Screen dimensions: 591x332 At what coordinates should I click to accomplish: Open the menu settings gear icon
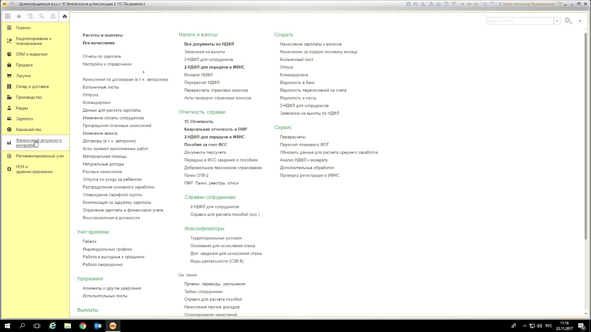(568, 21)
